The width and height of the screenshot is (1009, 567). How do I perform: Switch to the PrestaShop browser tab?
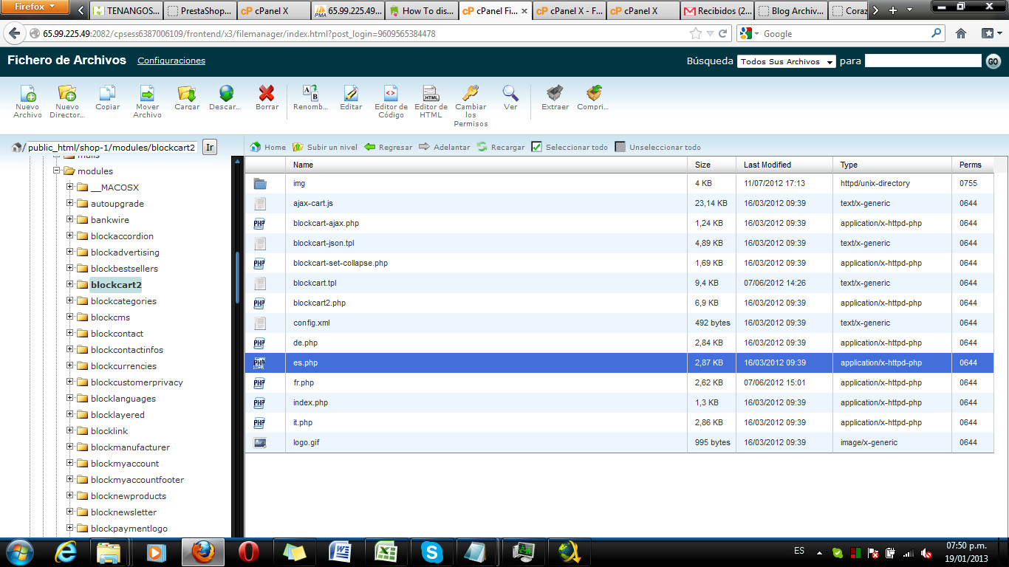199,11
